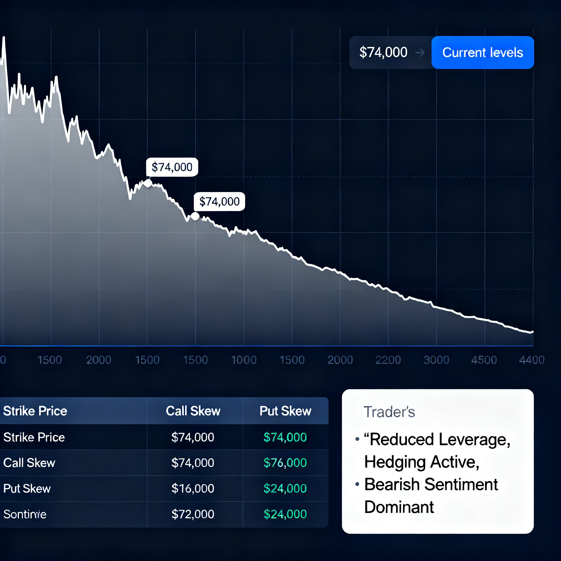Select the $74,000 price label field
The image size is (561, 561).
point(383,52)
